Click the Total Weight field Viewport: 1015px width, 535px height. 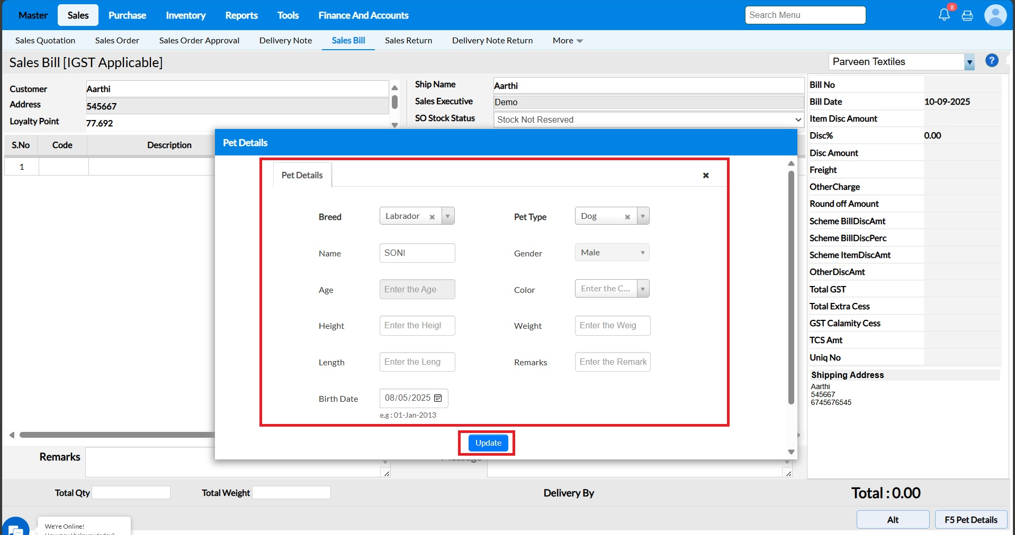pos(292,493)
